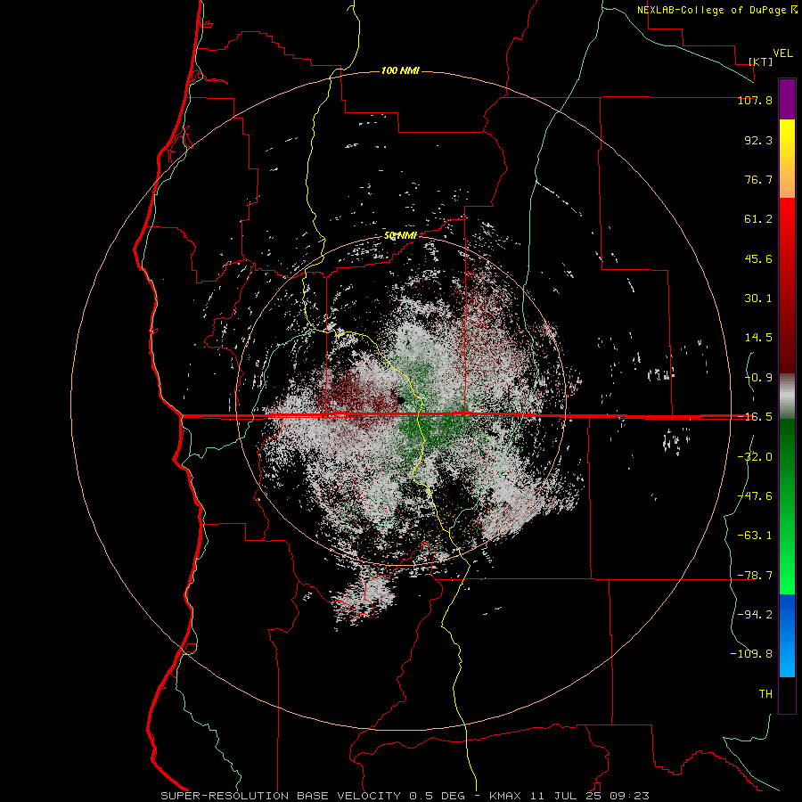Click the black radar site dot at center
This screenshot has height=802, width=802.
400,399
